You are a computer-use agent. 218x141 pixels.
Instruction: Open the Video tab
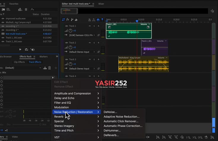[15, 137]
